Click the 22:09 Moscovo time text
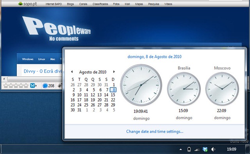250x154 pixels. (221, 111)
